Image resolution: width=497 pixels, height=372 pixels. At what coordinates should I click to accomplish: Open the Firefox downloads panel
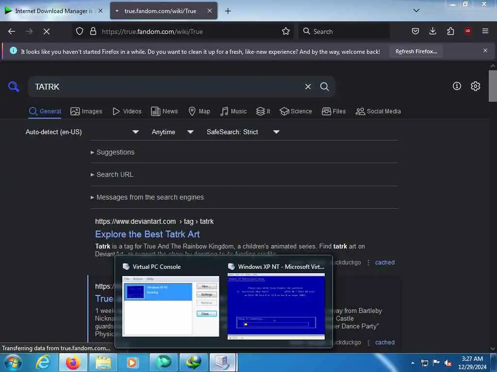coord(432,31)
